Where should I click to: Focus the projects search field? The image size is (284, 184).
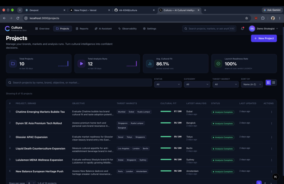79,83
